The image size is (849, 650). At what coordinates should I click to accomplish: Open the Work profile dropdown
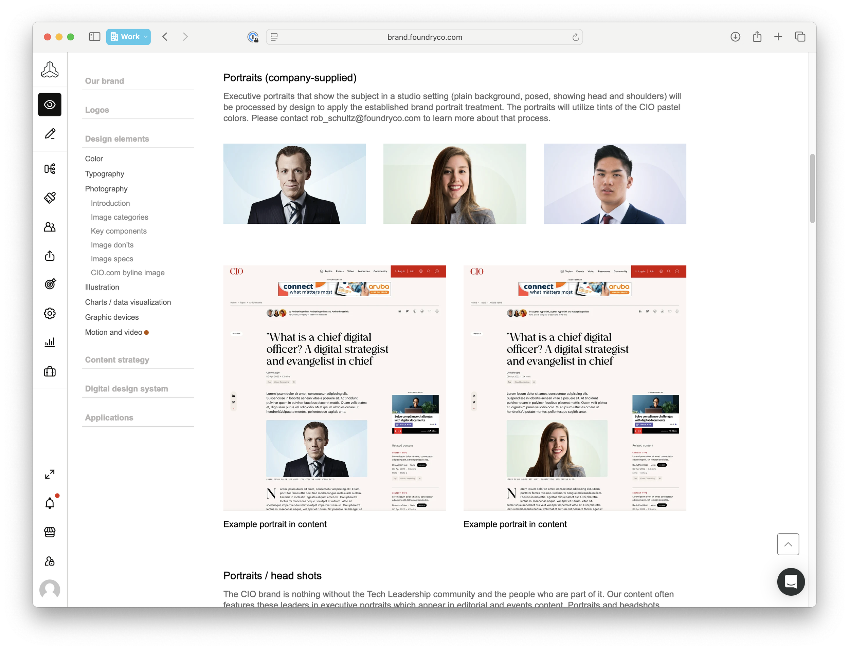pos(128,37)
